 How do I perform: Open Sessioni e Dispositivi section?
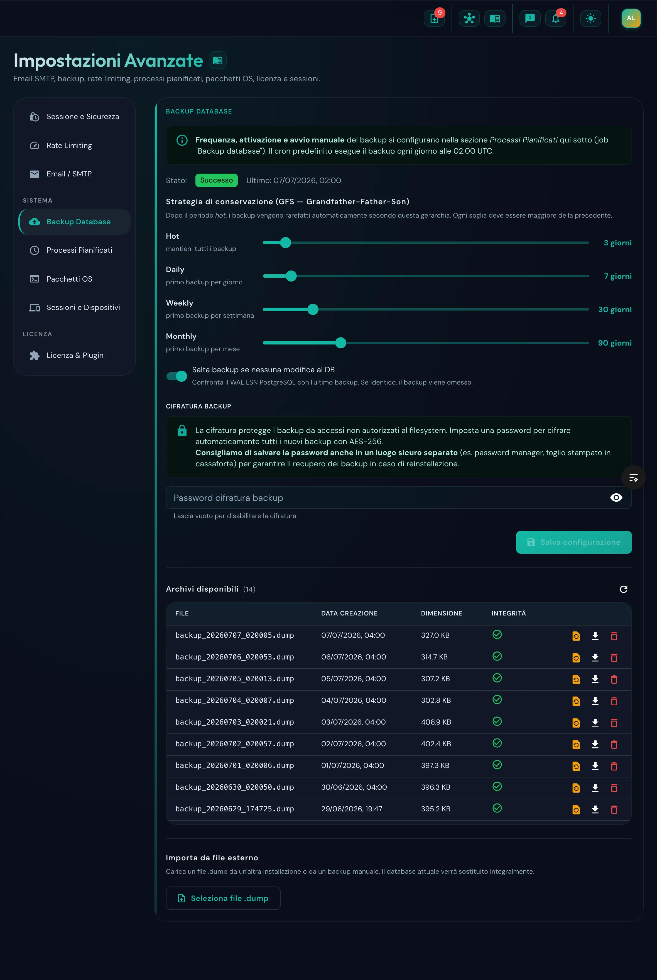[75, 308]
